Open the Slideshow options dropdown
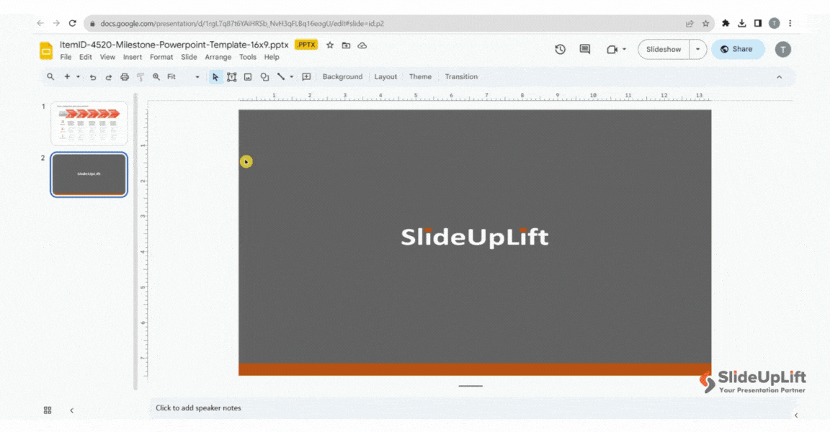Screen dimensions: 830x432 [x=697, y=49]
